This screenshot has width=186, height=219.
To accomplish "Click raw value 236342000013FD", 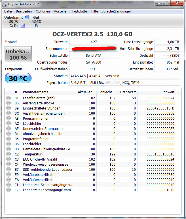I will pyautogui.click(x=160, y=108).
